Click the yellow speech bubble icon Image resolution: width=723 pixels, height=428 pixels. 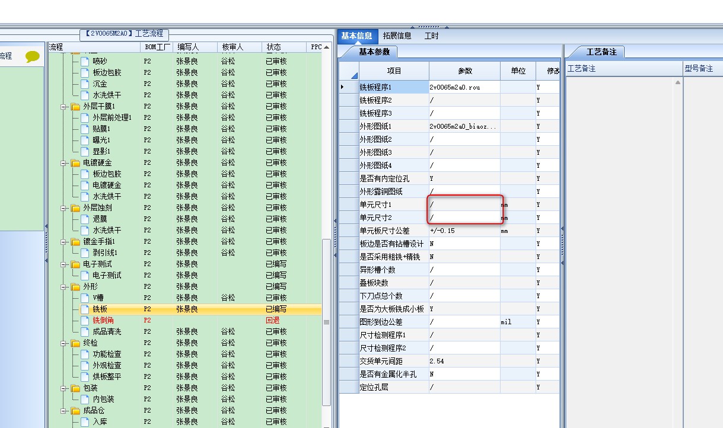coord(33,57)
